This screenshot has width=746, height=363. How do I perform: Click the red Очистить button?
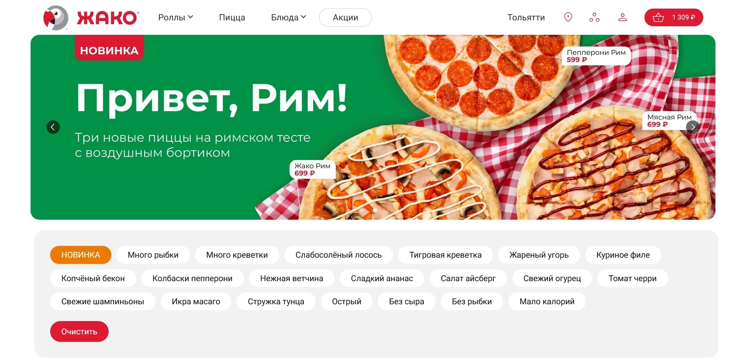coord(79,332)
